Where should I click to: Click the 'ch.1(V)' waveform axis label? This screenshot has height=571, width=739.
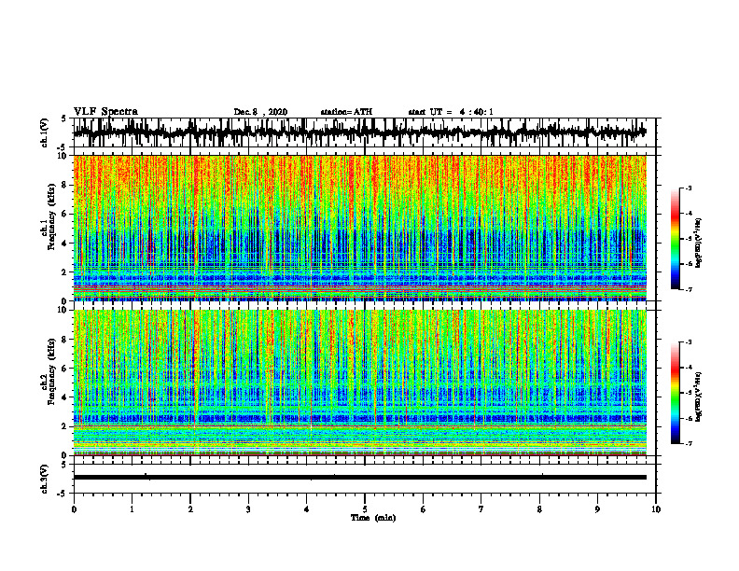[45, 132]
